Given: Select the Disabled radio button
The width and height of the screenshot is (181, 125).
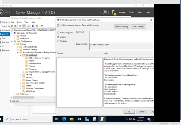Looking at the screenshot, I should [x=58, y=41].
